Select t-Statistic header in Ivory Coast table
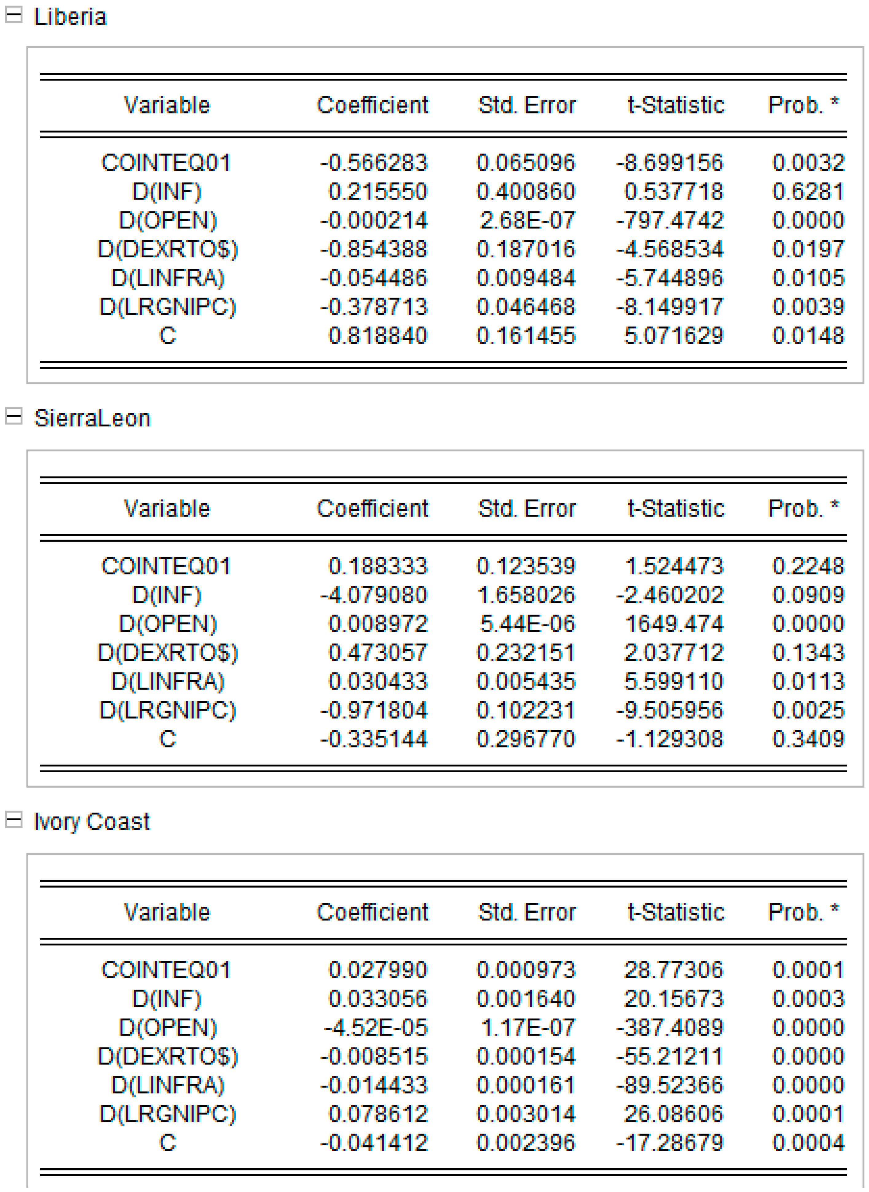The width and height of the screenshot is (869, 1192). click(x=675, y=912)
